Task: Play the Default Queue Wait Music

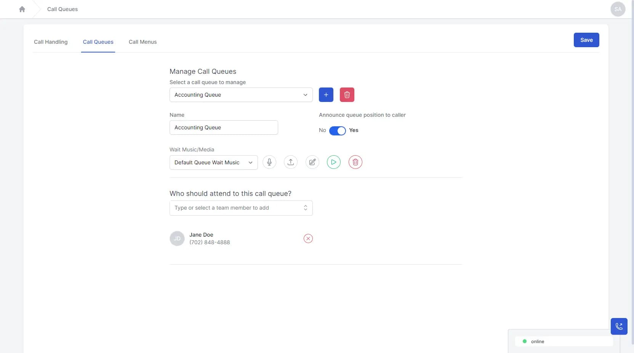Action: pos(333,162)
